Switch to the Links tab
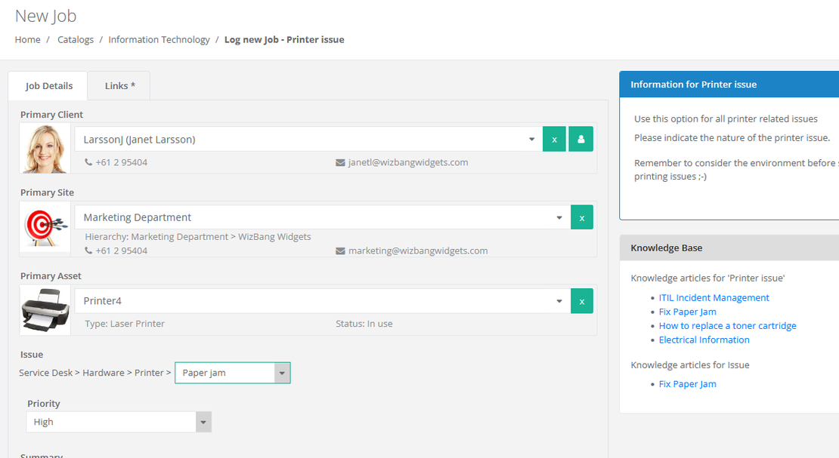Viewport: 839px width, 458px height. 119,85
